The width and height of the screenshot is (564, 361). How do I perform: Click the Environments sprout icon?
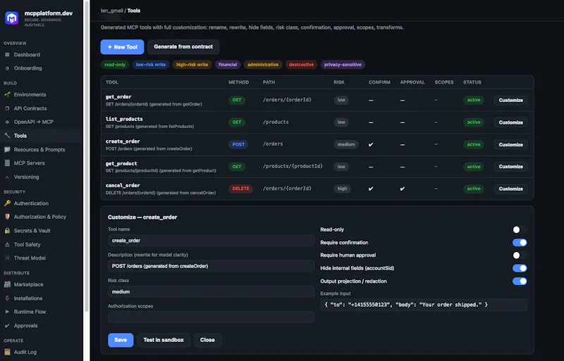click(x=7, y=94)
